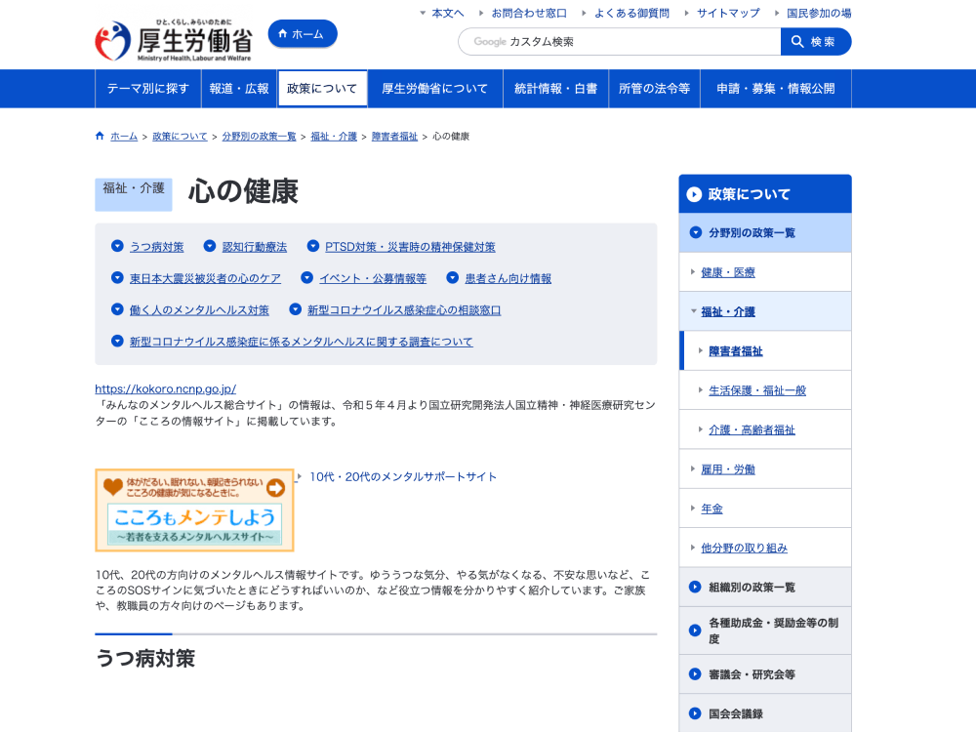Click arrow icon beside うつ病対策 link

tap(117, 247)
